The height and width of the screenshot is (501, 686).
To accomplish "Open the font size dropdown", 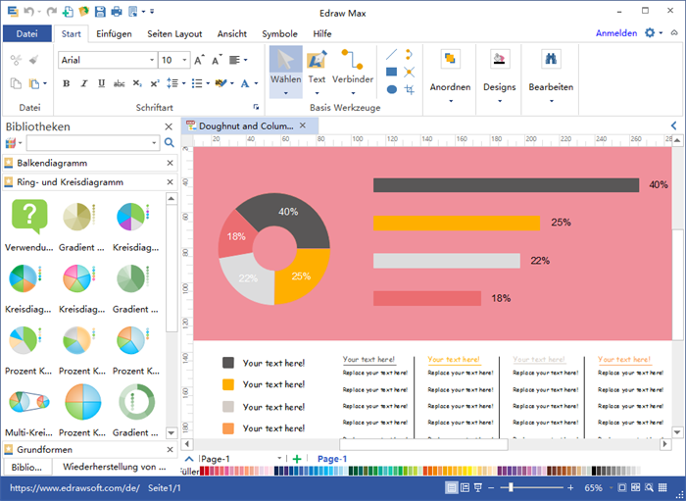I will (x=183, y=60).
